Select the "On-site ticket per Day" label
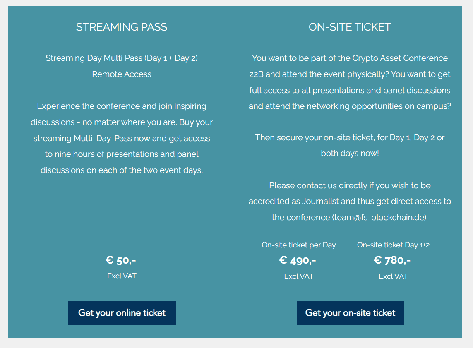Image resolution: width=473 pixels, height=348 pixels. pos(299,245)
